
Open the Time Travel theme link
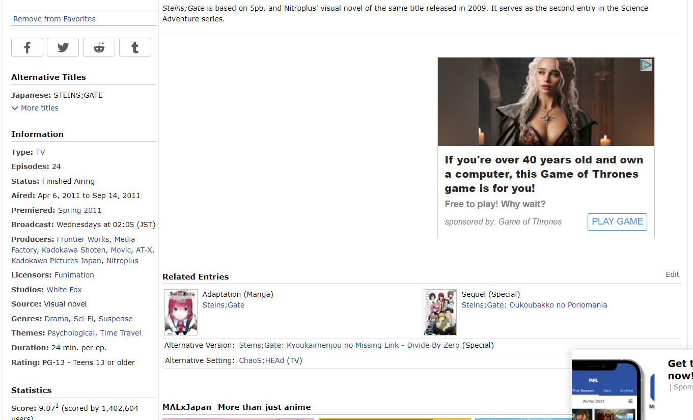[x=121, y=333]
